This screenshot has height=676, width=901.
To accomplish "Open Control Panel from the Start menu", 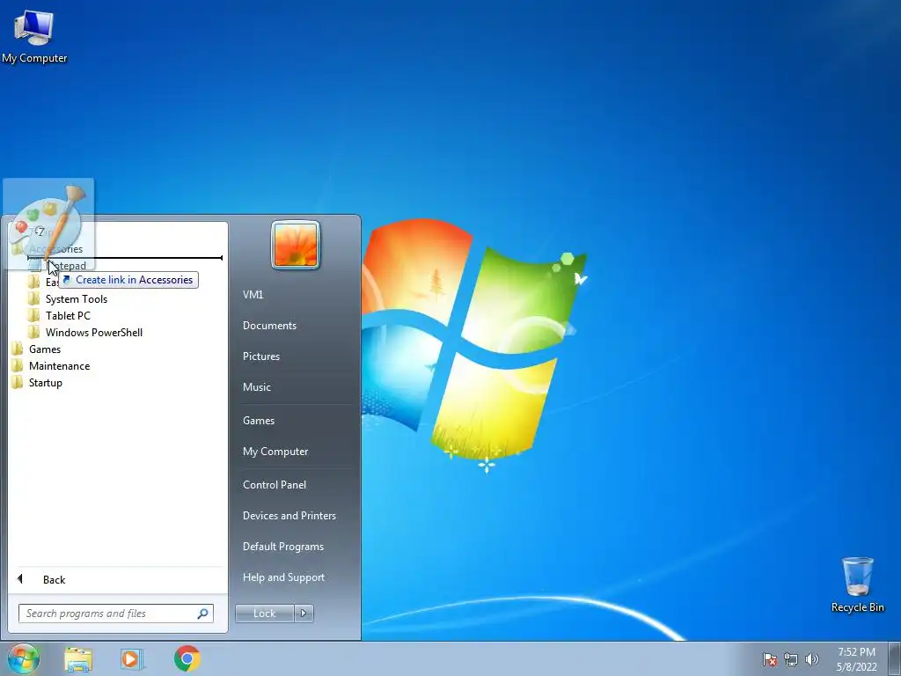I will (275, 485).
